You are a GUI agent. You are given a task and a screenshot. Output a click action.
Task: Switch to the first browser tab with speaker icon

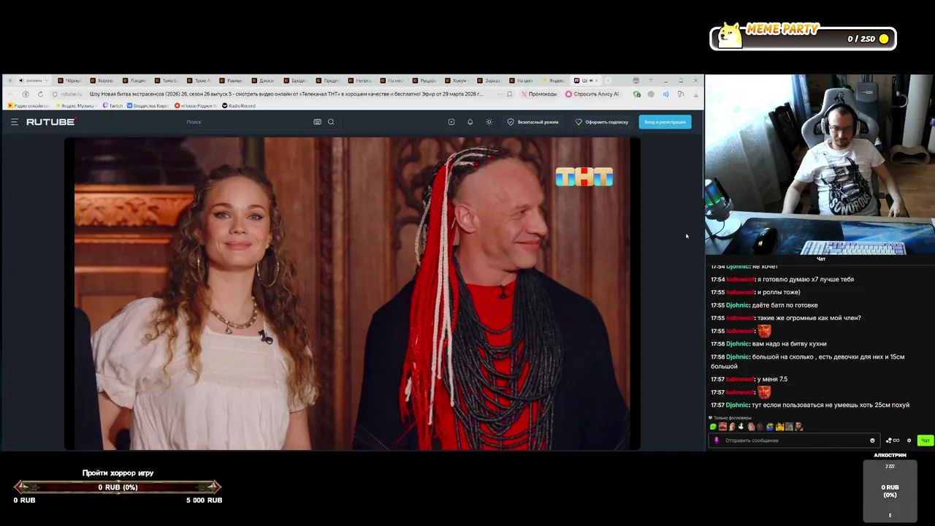tap(33, 80)
